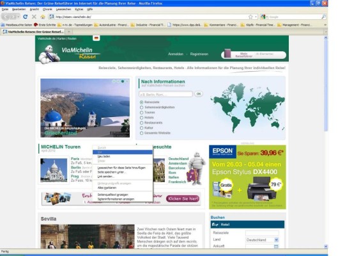Screen dimensions: 338x256
Task: Open the Google search engine icon selector
Action: pos(264,17)
